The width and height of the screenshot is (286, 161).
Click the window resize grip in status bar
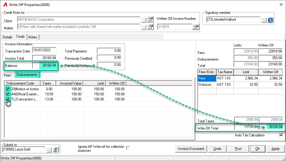point(284,158)
